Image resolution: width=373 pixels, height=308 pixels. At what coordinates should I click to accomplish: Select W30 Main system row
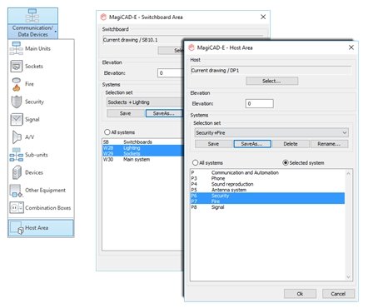point(143,159)
